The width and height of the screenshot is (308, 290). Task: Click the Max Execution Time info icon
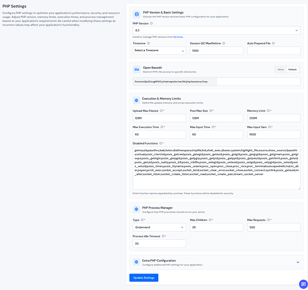(x=162, y=127)
